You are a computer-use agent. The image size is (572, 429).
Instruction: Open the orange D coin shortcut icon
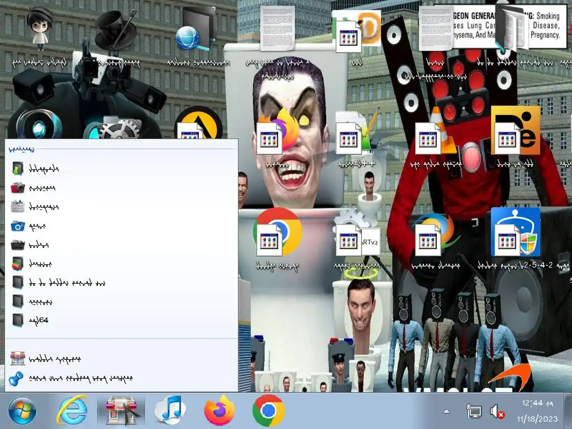(357, 31)
